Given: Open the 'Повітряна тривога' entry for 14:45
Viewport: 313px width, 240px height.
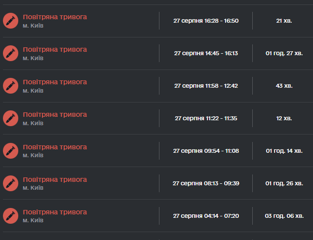Looking at the screenshot, I should [55, 50].
